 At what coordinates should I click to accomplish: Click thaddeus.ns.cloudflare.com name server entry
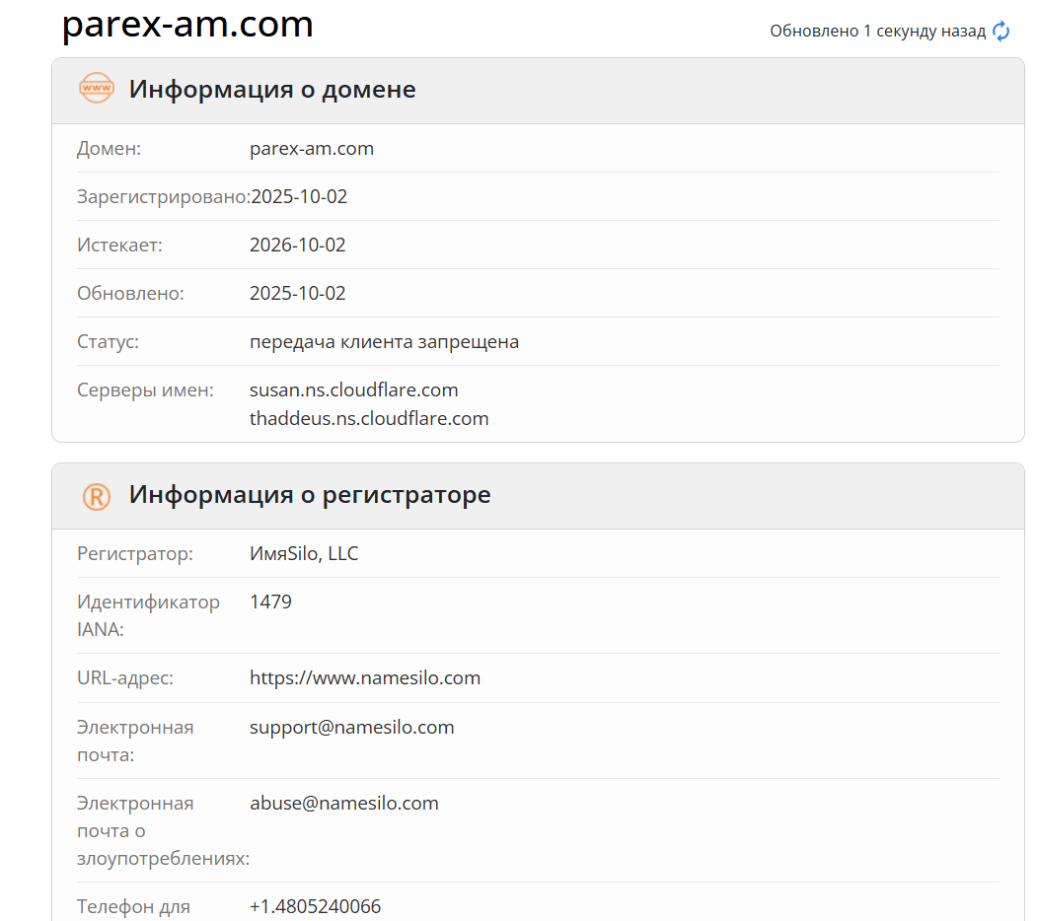[x=369, y=418]
